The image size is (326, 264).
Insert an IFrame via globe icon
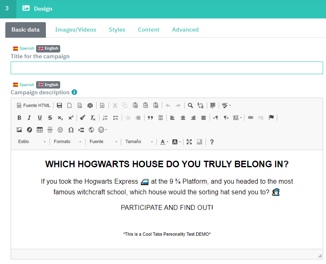[x=91, y=130]
